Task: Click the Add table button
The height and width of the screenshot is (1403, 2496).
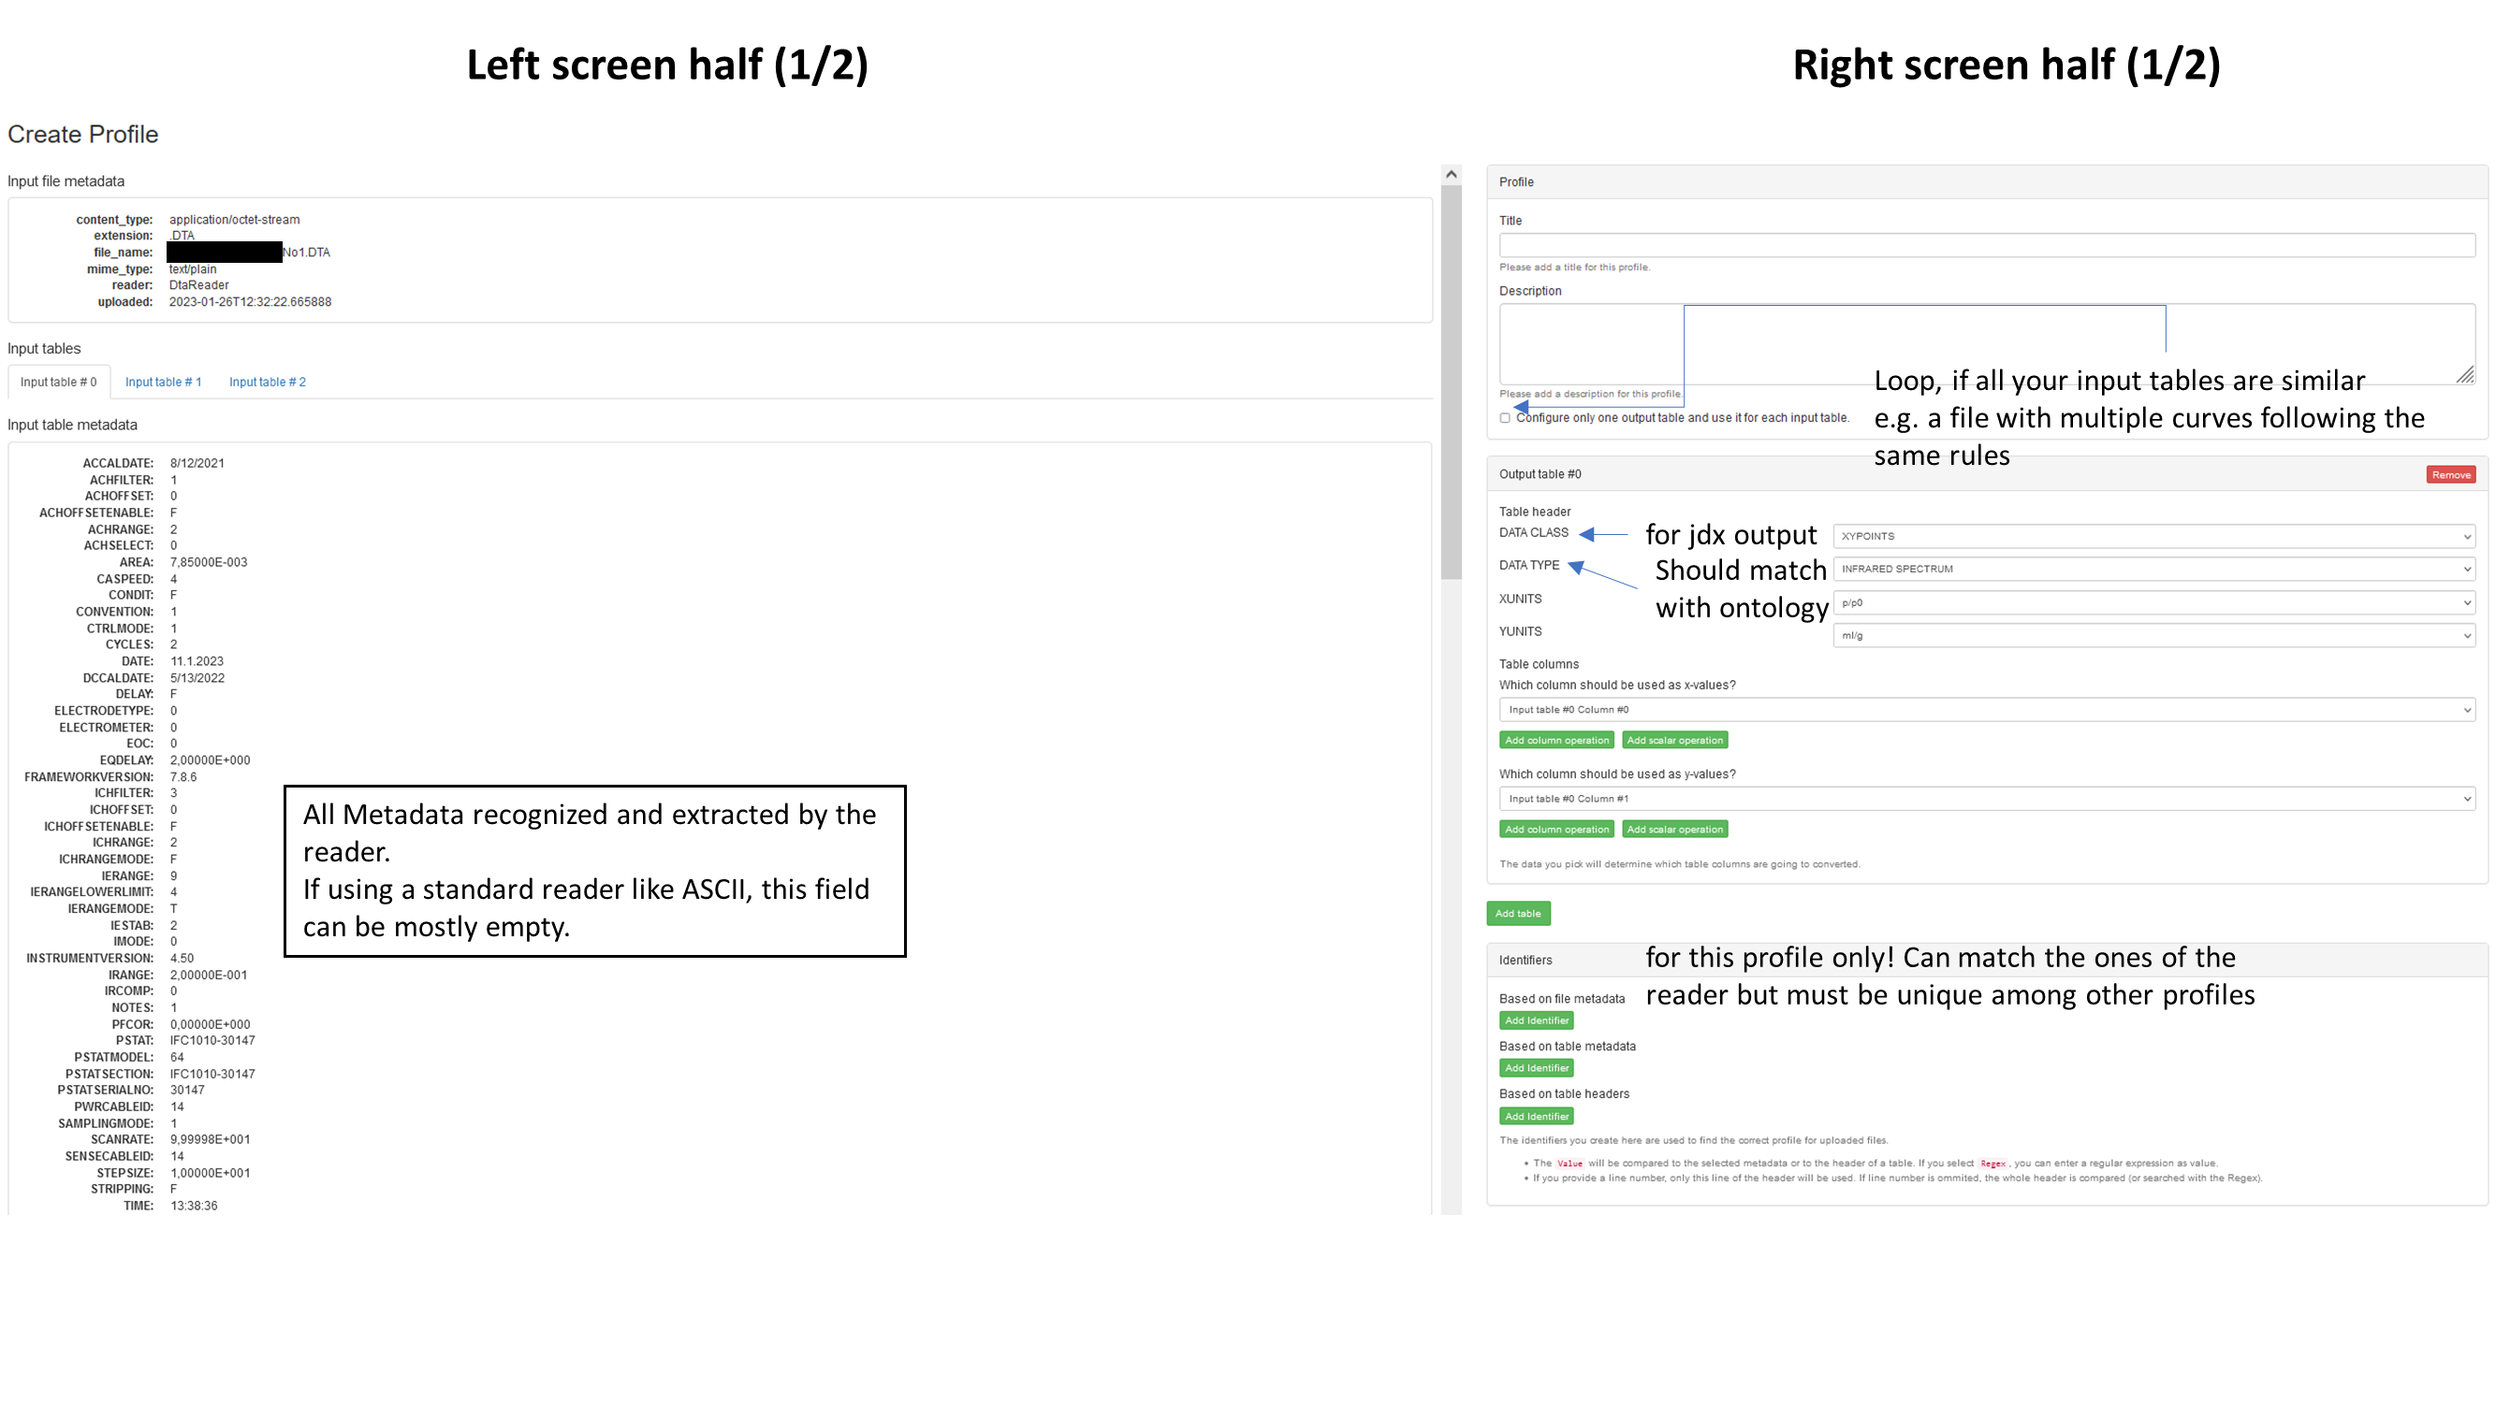Action: click(1515, 911)
